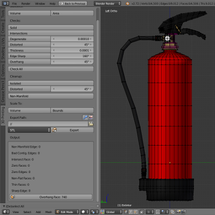
Task: Click icon on Overhang Face: 740 button
Action: pyautogui.click(x=12, y=197)
